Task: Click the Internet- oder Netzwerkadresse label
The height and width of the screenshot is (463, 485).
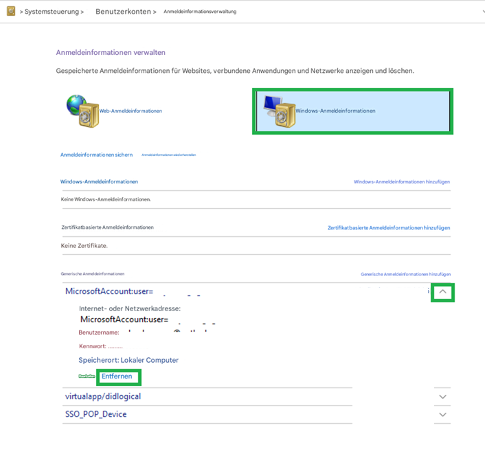Action: tap(130, 308)
